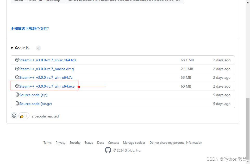
Task: Open the smiley add-reaction picker
Action: tap(14, 116)
